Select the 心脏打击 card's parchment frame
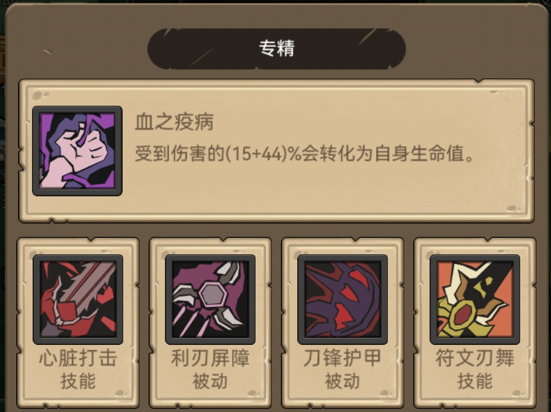This screenshot has height=412, width=551. coord(78,323)
